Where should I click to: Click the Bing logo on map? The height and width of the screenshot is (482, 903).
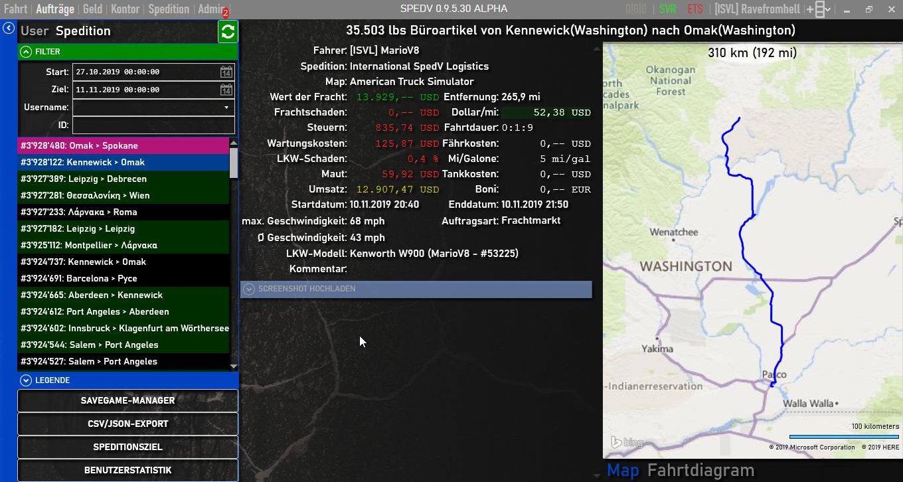pyautogui.click(x=627, y=442)
